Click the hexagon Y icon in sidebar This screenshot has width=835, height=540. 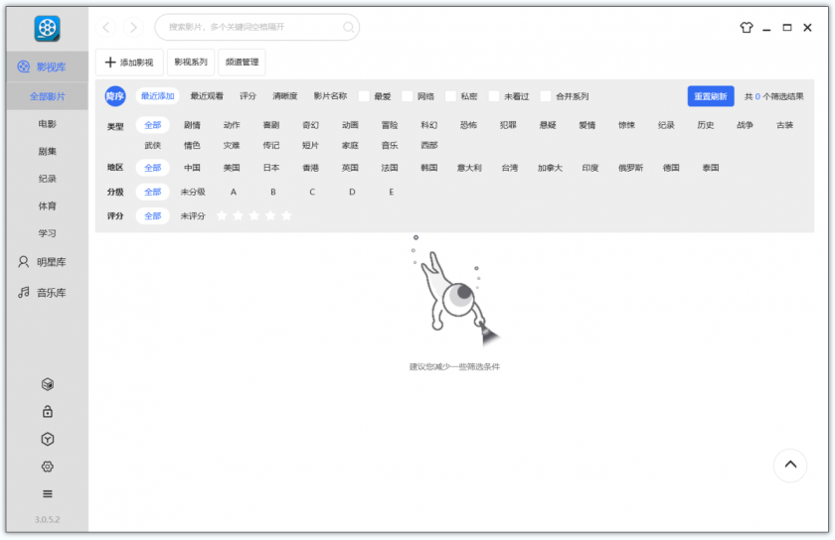[47, 439]
